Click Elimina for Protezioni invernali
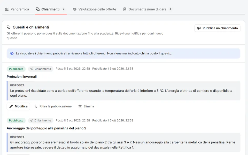This screenshot has width=248, height=155. [x=86, y=106]
